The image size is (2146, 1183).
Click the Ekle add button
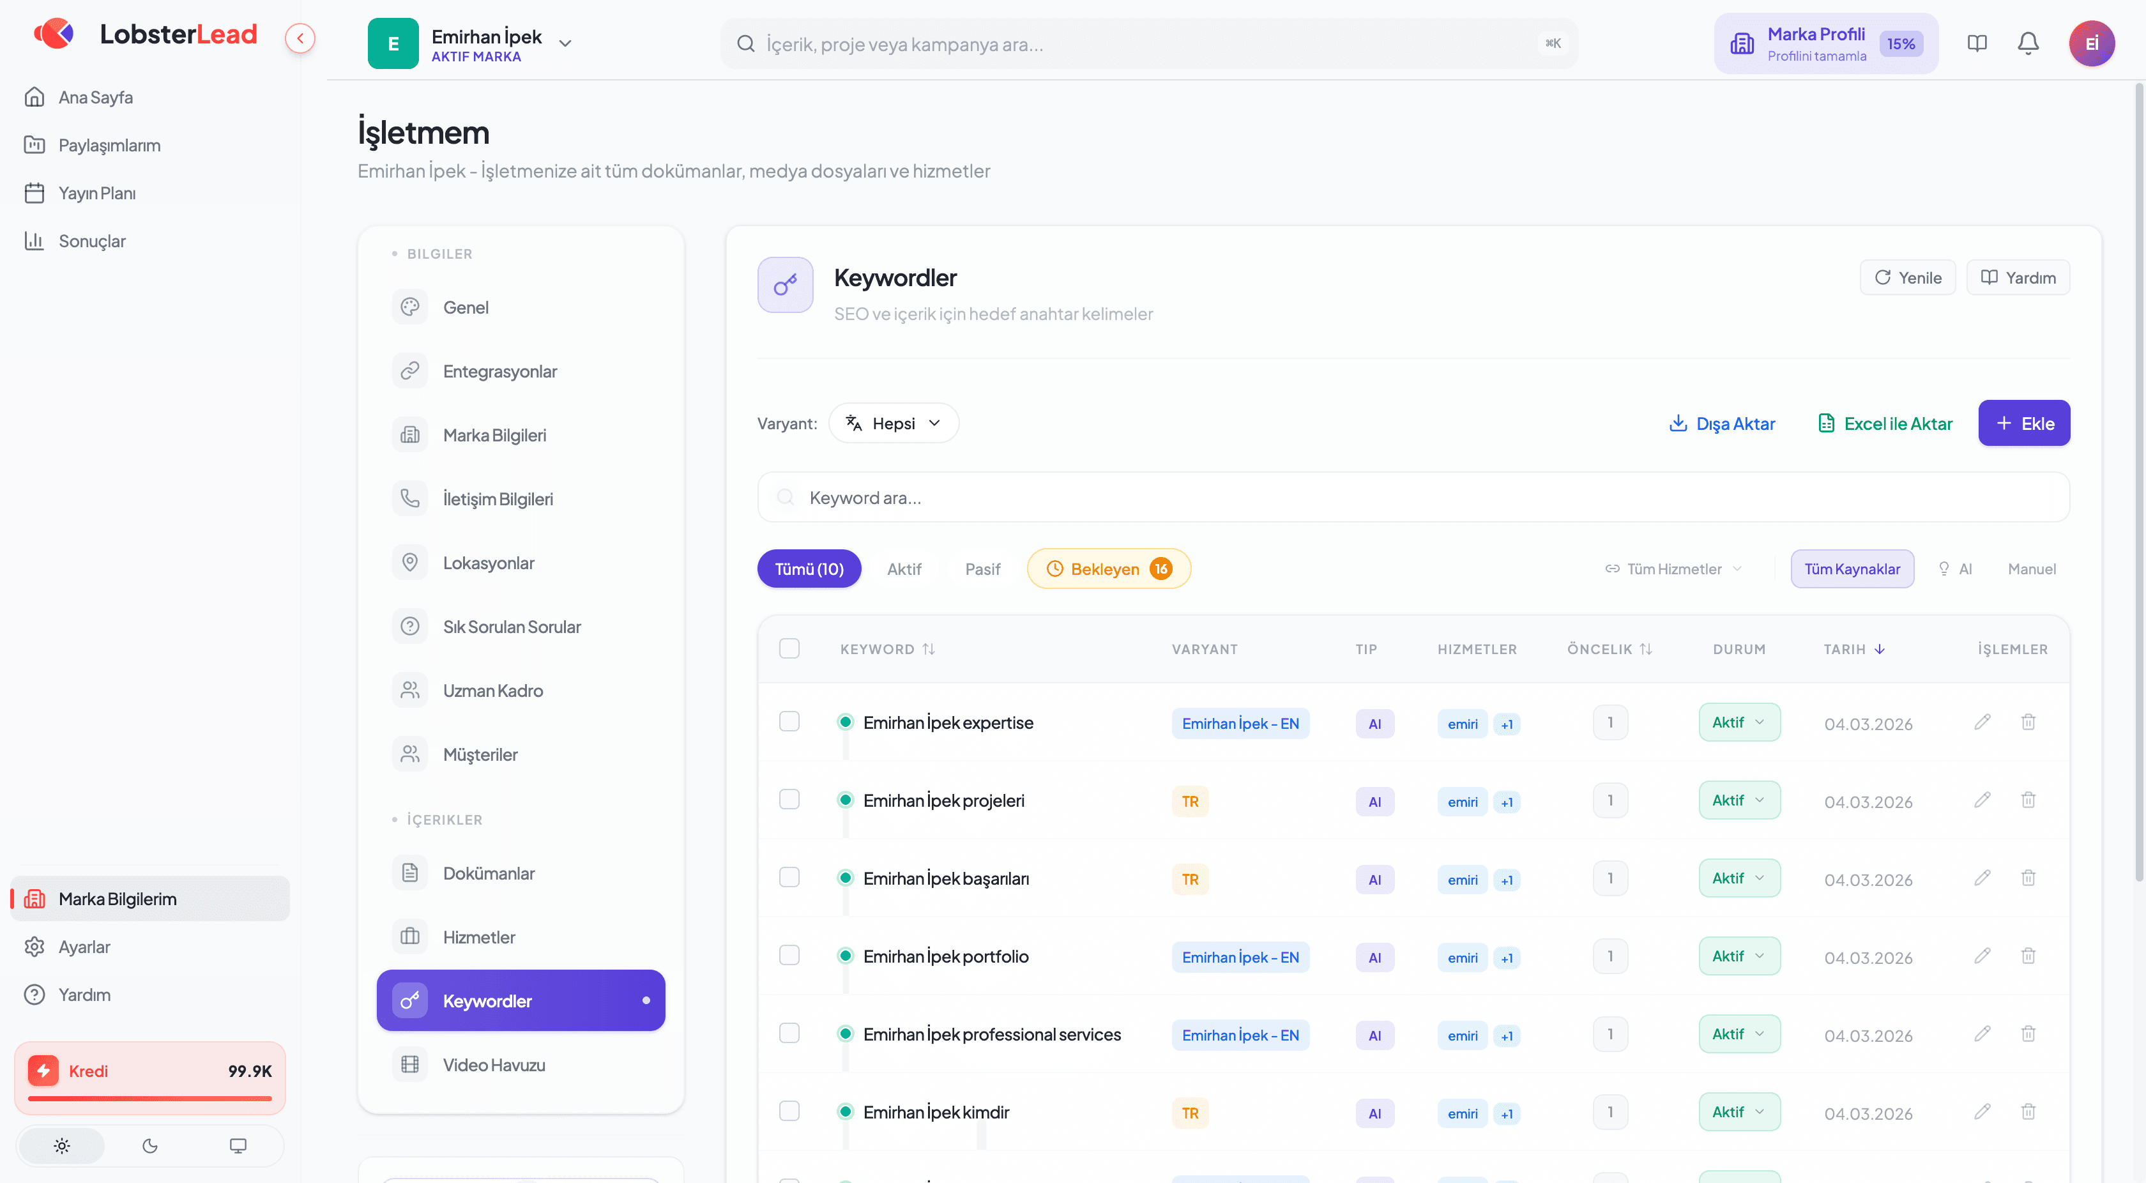pyautogui.click(x=2023, y=424)
